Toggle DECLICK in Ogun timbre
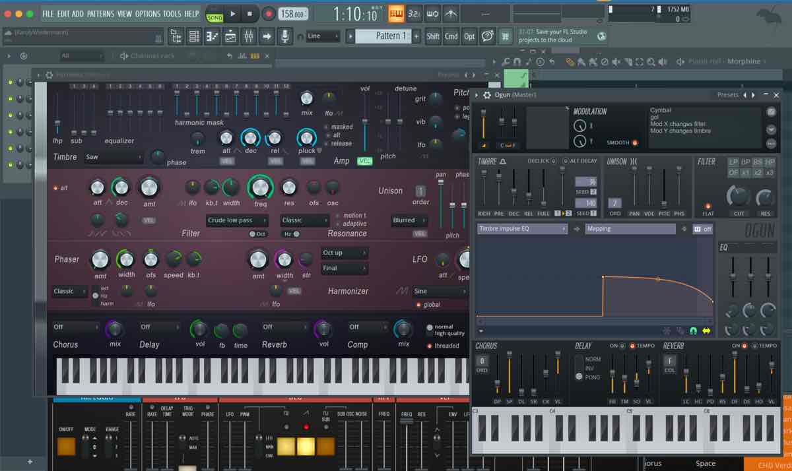 coord(554,162)
